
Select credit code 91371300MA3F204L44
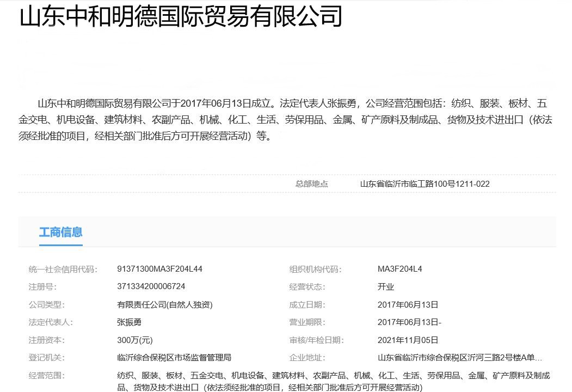pos(159,269)
